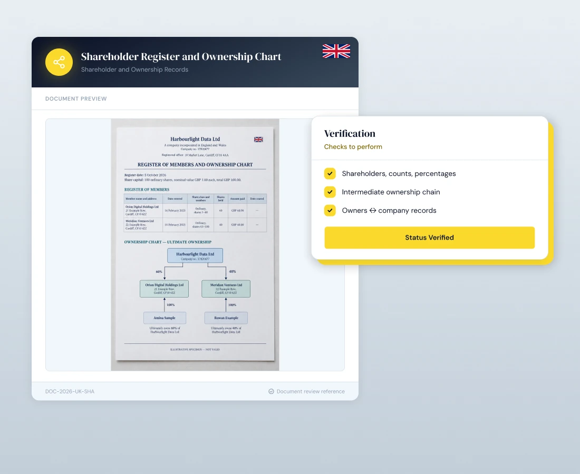Toggle the Owners company records checkbox
Viewport: 580px width, 474px height.
330,211
